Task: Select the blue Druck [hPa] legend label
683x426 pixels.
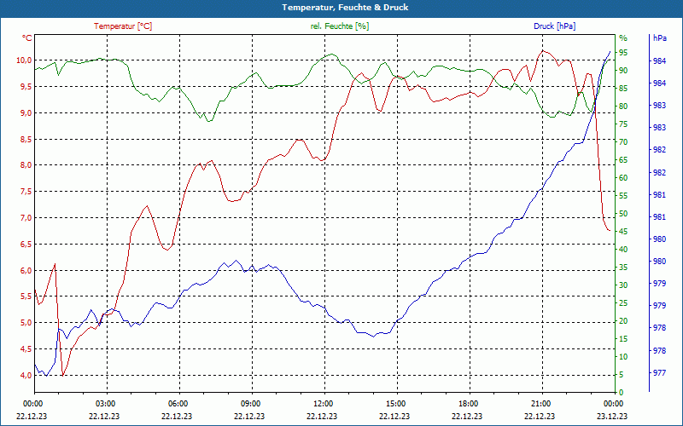Action: pyautogui.click(x=554, y=26)
